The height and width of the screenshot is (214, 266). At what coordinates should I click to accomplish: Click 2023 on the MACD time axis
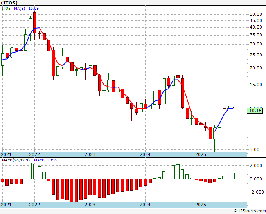[x=90, y=205]
